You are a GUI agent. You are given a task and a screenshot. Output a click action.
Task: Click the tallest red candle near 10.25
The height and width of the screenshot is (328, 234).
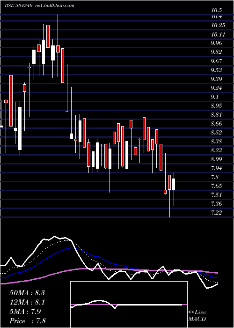pyautogui.click(x=48, y=36)
